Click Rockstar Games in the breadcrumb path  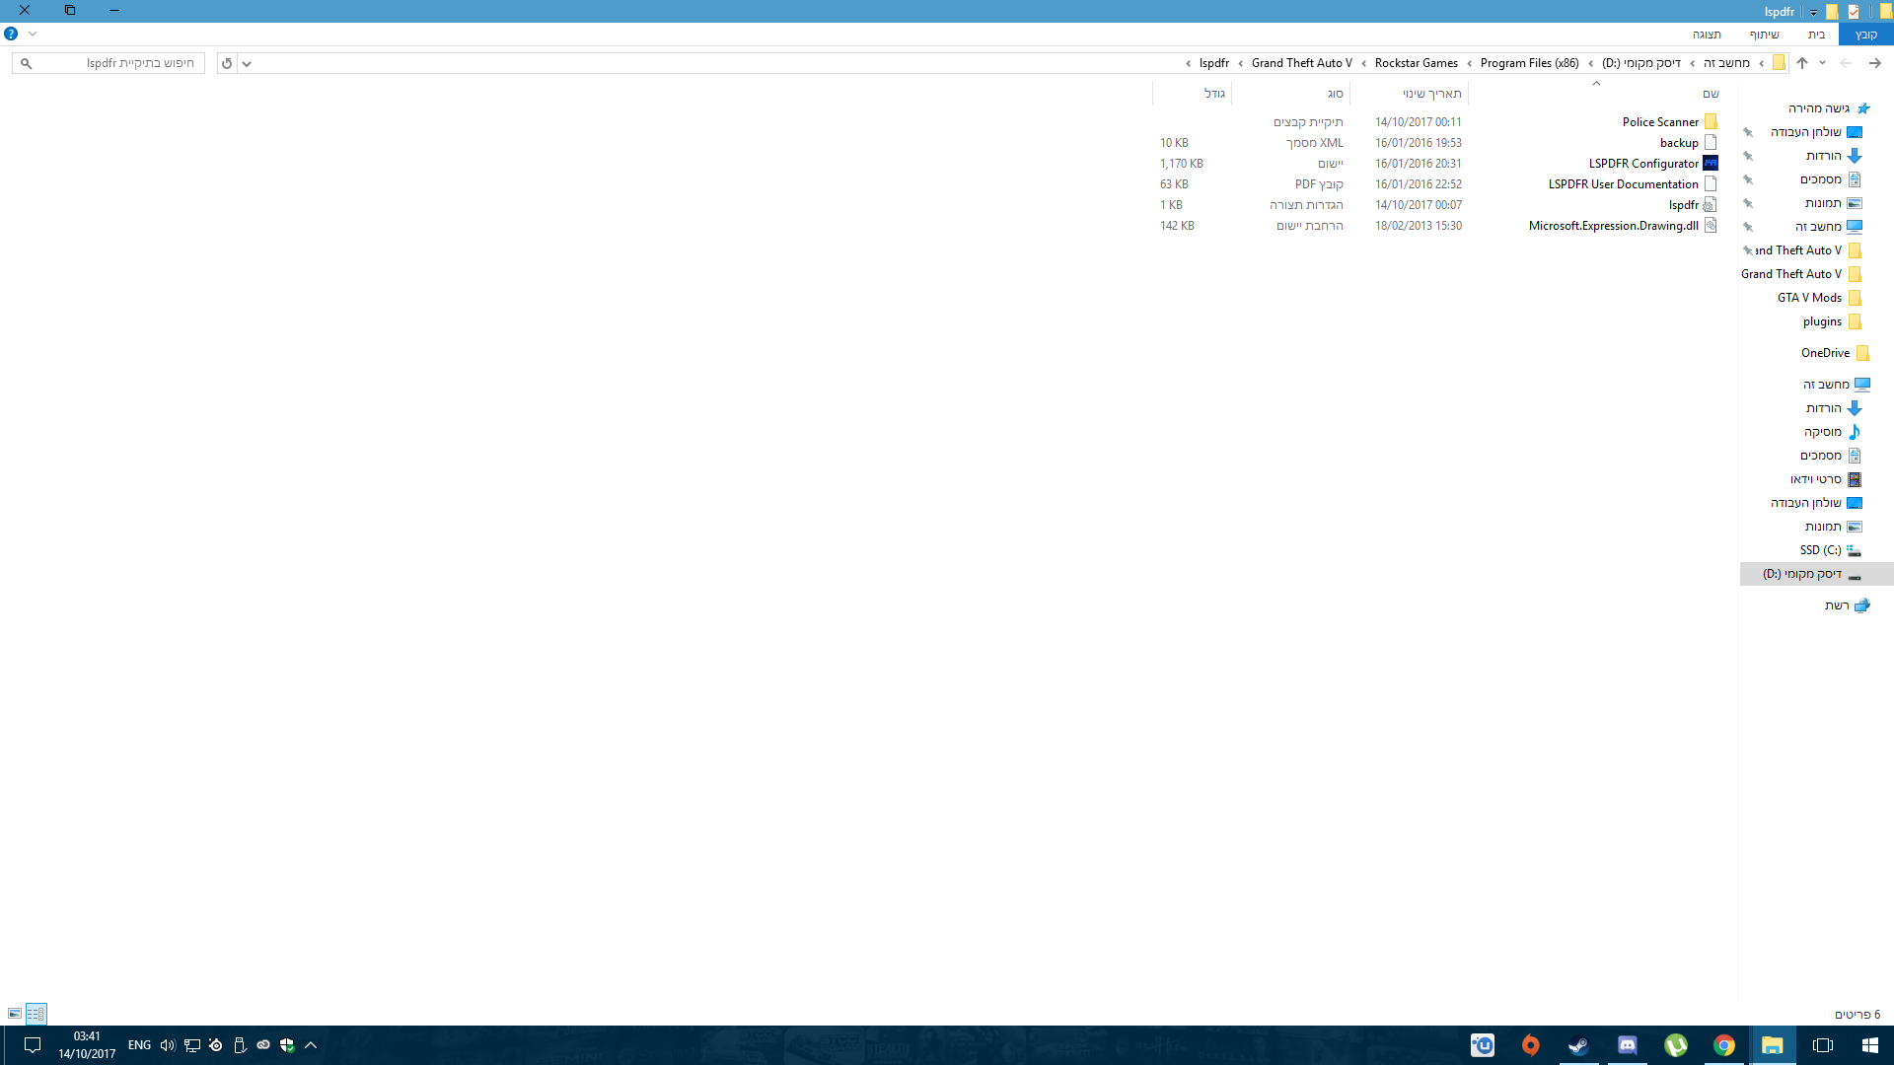pyautogui.click(x=1416, y=63)
